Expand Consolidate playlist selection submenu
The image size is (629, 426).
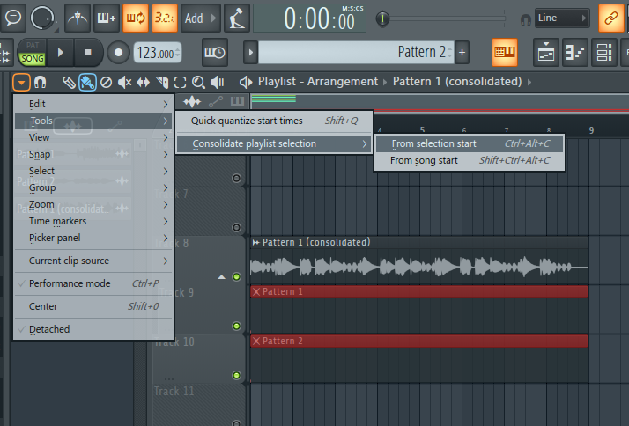[x=274, y=143]
